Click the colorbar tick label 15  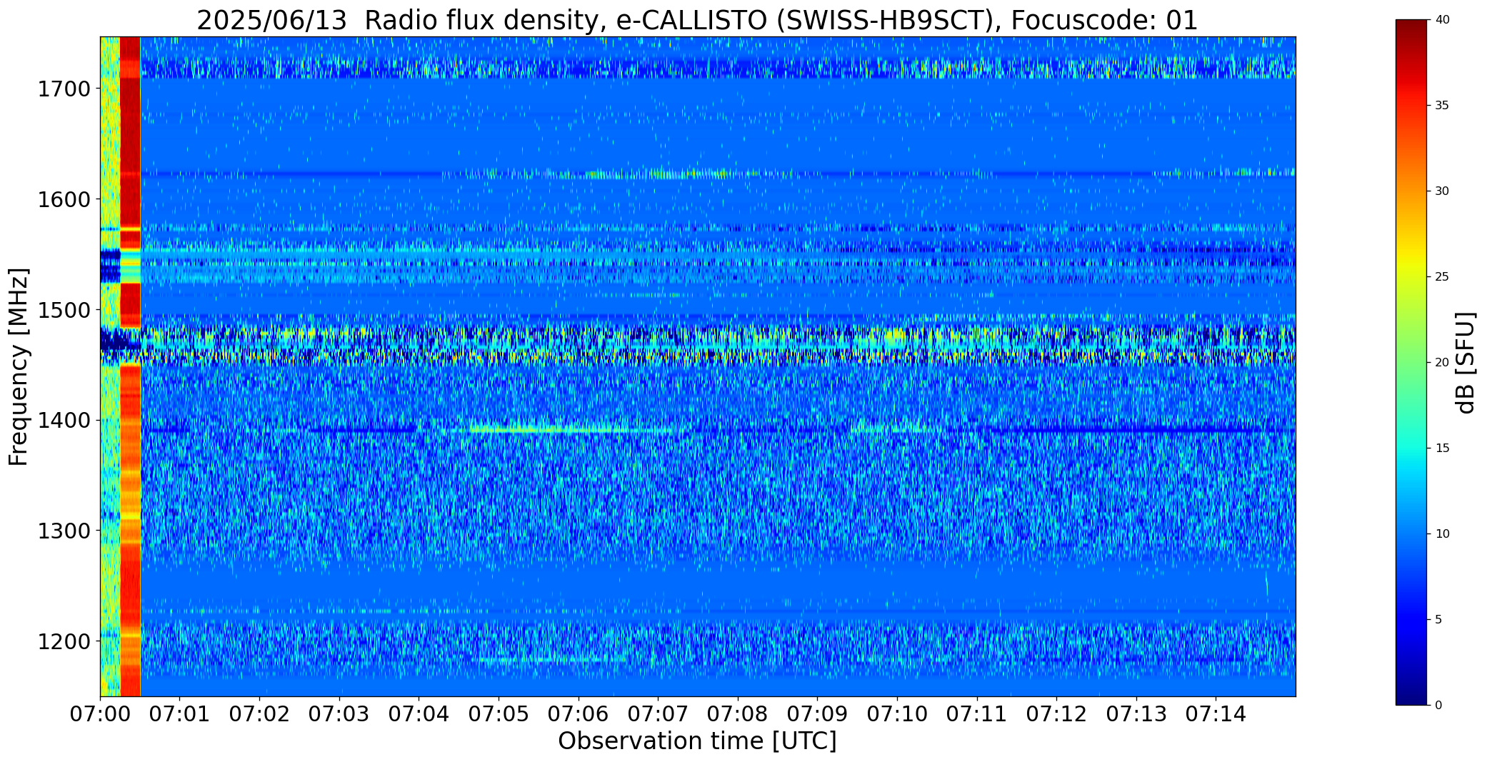coord(1441,448)
